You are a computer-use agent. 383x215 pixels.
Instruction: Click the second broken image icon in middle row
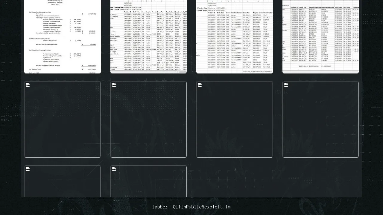coord(114,85)
